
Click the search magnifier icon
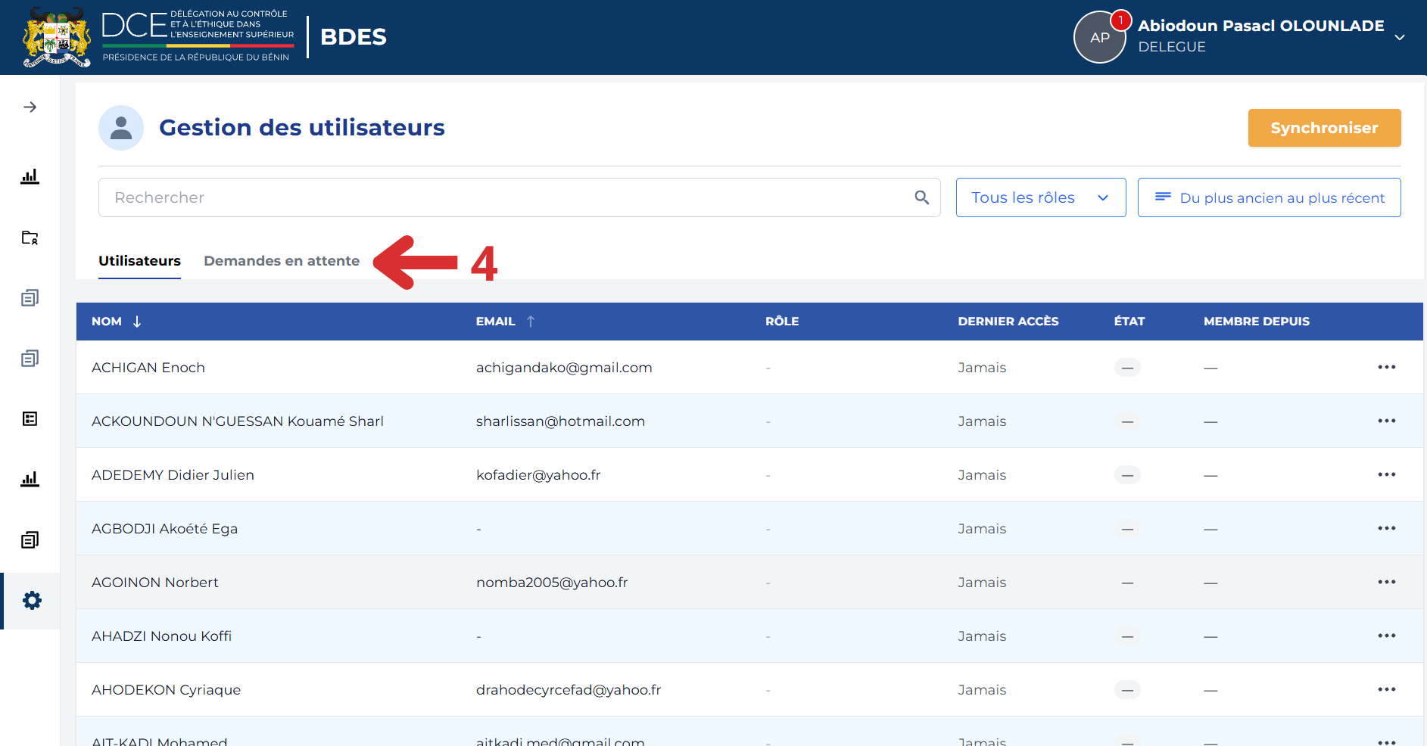[x=921, y=197]
